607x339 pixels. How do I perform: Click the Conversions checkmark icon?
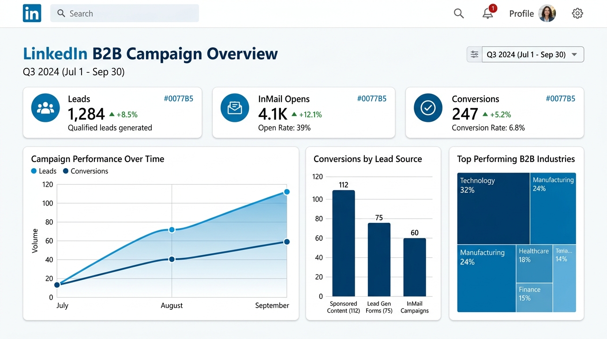click(428, 108)
